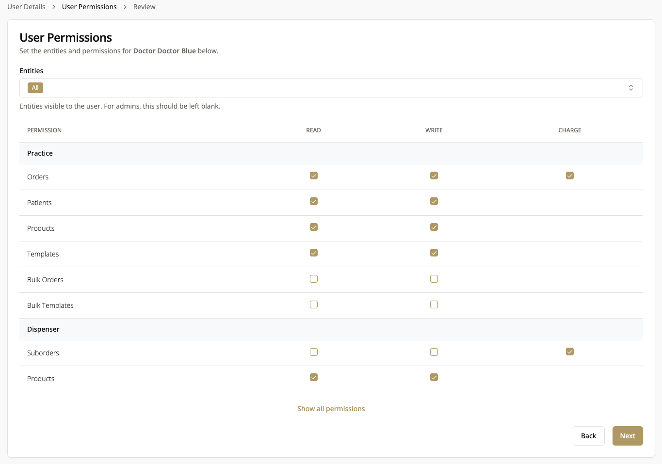Enable Bulk Templates Write permission

pos(434,304)
